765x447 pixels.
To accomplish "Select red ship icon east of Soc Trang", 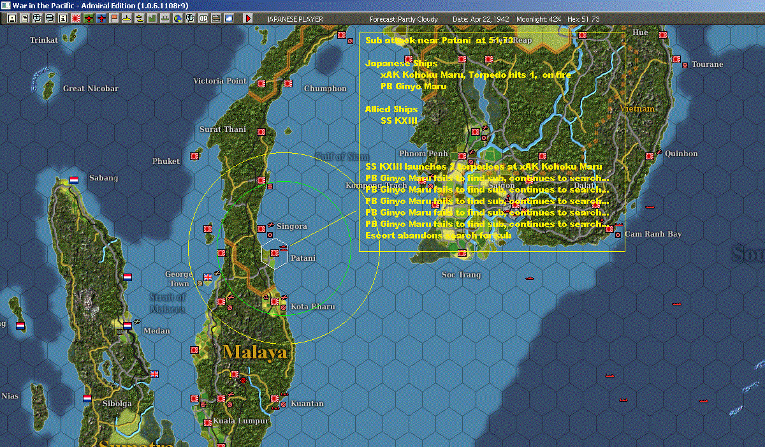I will 529,279.
